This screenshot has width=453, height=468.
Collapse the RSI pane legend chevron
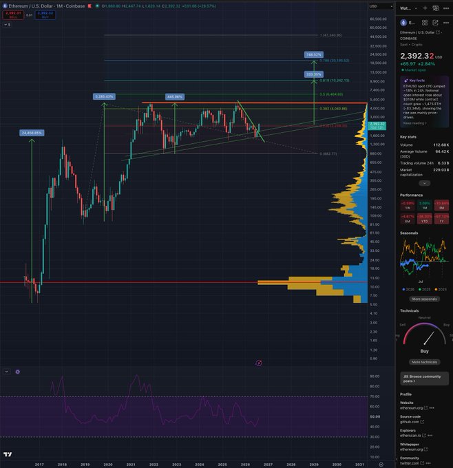pos(7,372)
